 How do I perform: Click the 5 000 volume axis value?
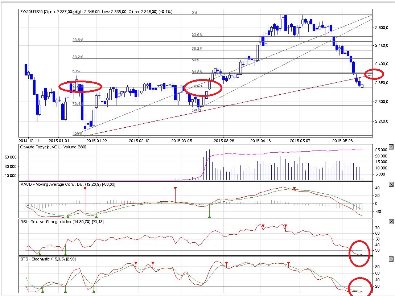click(x=380, y=174)
